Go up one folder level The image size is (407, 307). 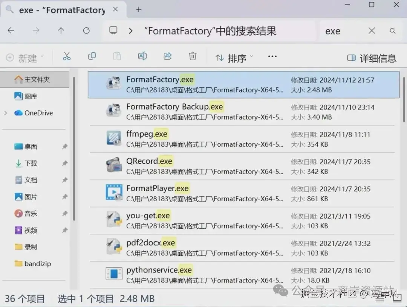click(61, 30)
